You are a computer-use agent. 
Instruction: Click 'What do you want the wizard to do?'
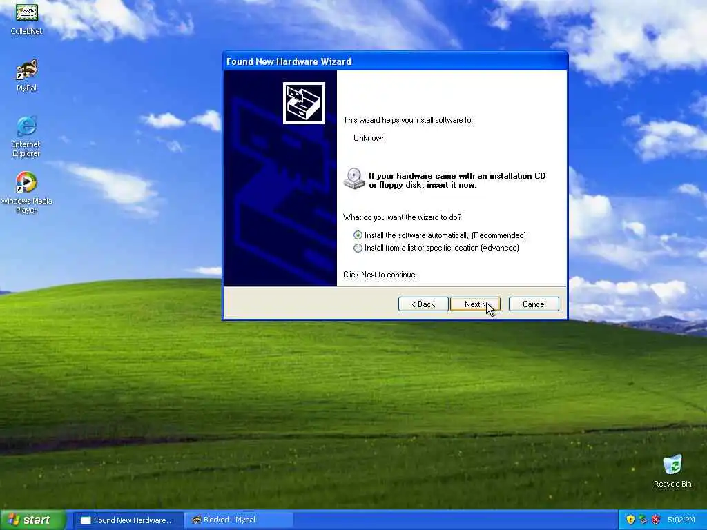pos(403,217)
